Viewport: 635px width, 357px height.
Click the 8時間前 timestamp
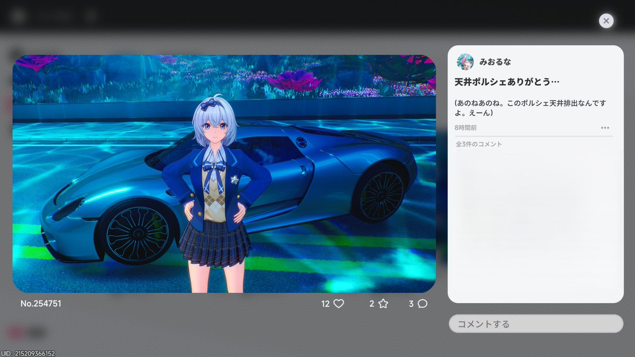pos(465,128)
